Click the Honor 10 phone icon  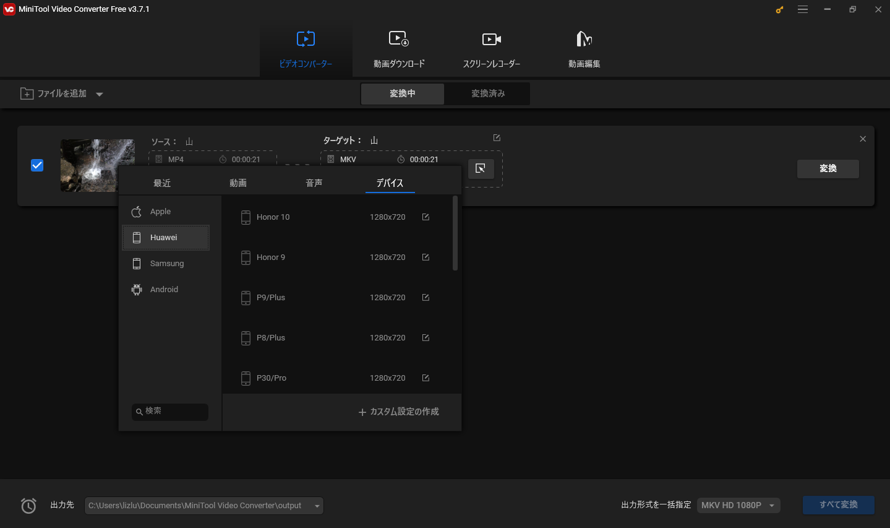pos(246,217)
